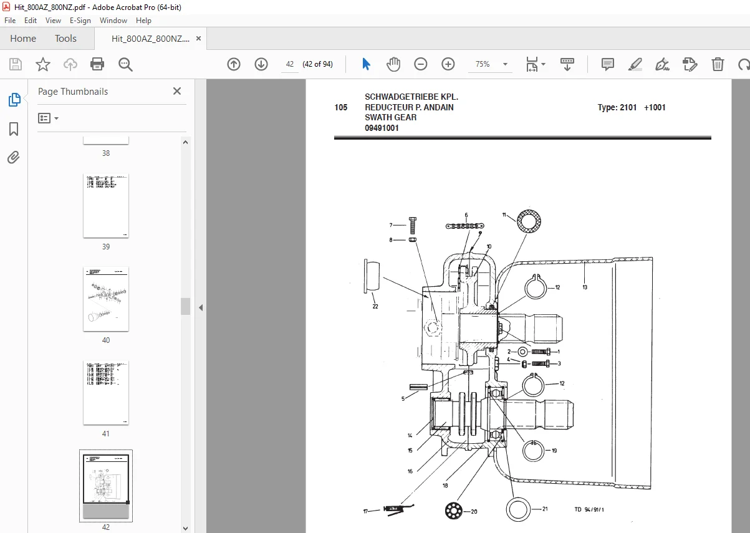Open the View menu
The width and height of the screenshot is (750, 533).
click(x=54, y=21)
